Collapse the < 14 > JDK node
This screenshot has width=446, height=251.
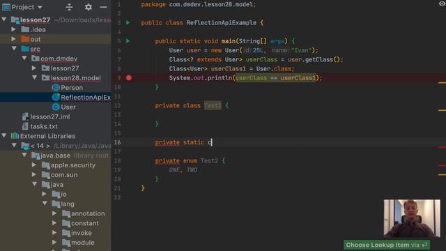(14, 146)
